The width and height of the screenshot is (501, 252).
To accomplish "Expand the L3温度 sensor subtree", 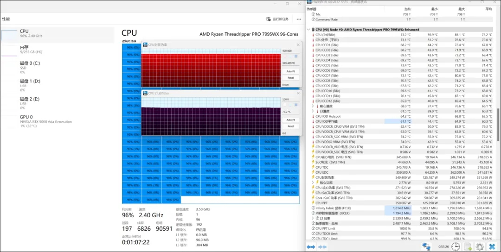I will tap(313, 111).
